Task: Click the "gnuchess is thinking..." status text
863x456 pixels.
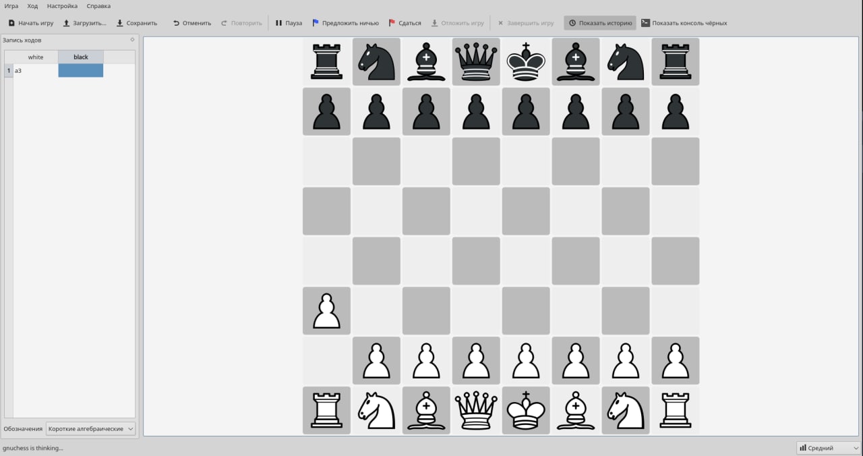Action: pos(33,448)
